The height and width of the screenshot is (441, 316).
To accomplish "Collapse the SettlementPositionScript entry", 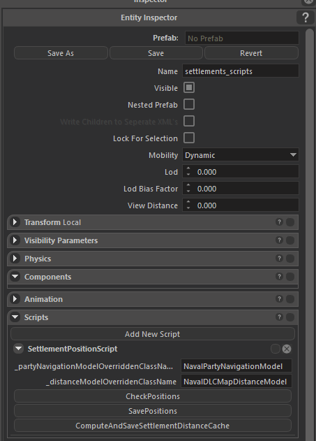I will coord(19,349).
